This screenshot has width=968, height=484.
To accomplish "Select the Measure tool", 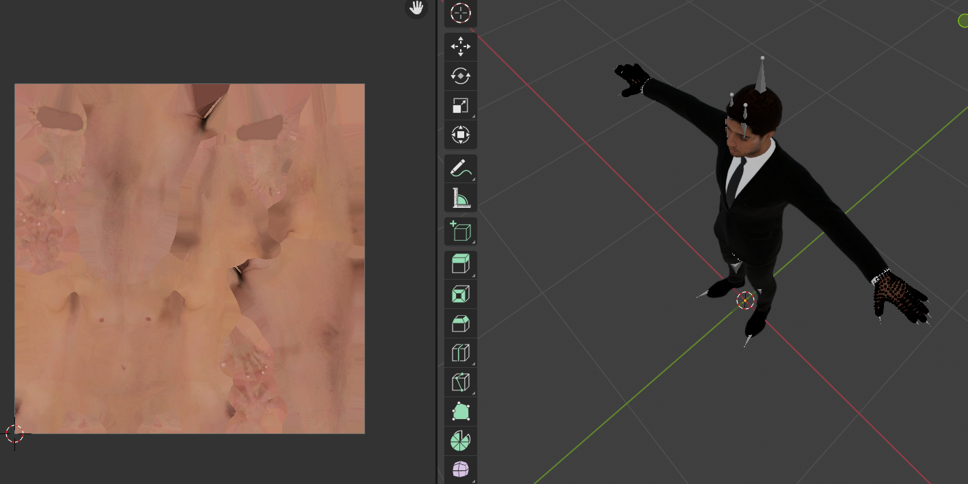I will click(461, 198).
